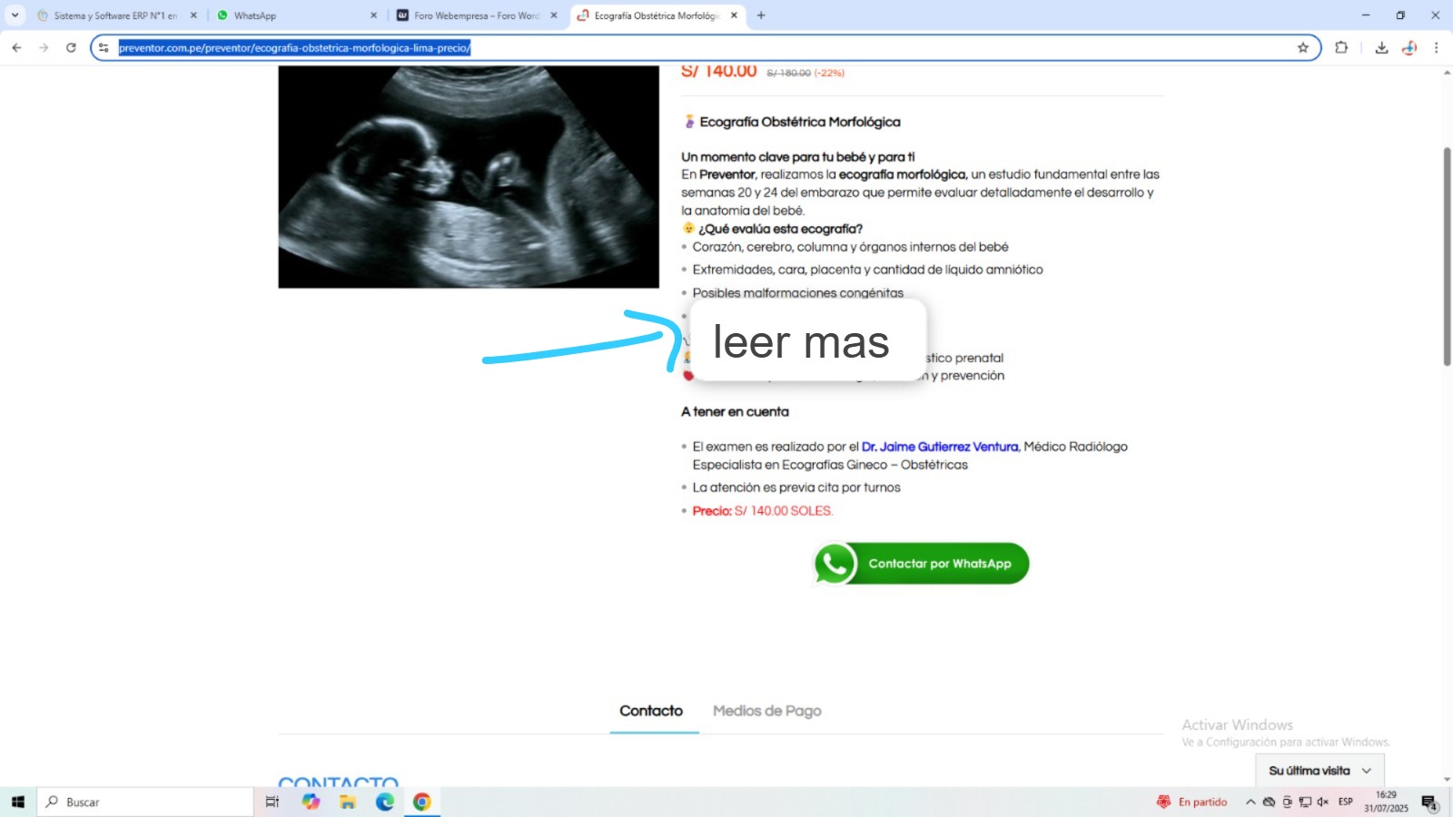Close the Foro Webempresa tab
1453x817 pixels.
pos(554,15)
